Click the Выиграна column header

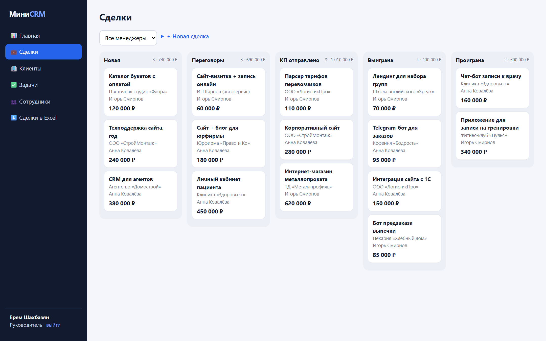(x=380, y=60)
